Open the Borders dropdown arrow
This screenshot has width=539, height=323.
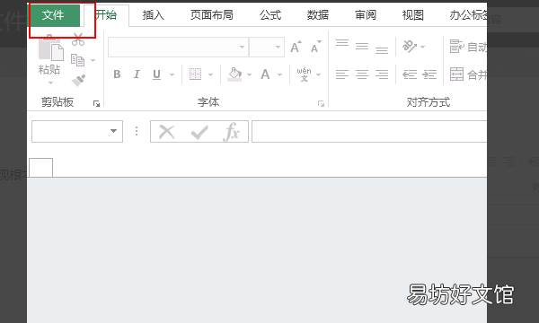(211, 74)
